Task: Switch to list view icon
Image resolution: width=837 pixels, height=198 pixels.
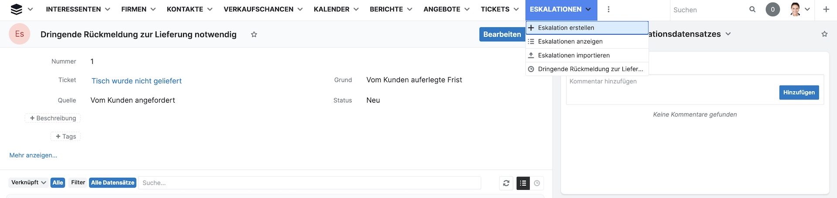Action: tap(523, 183)
